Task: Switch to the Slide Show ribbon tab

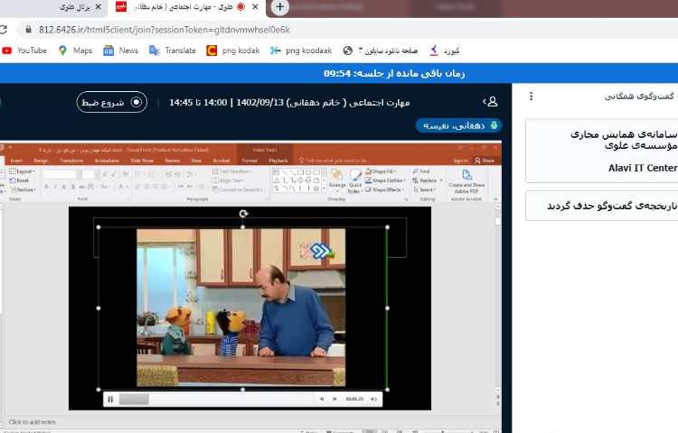Action: click(142, 161)
